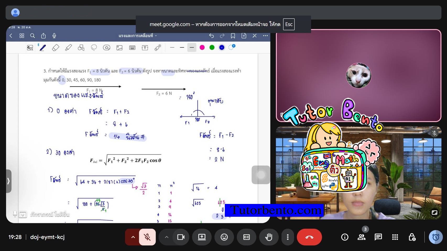Add a new page
The width and height of the screenshot is (447, 251).
(244, 36)
